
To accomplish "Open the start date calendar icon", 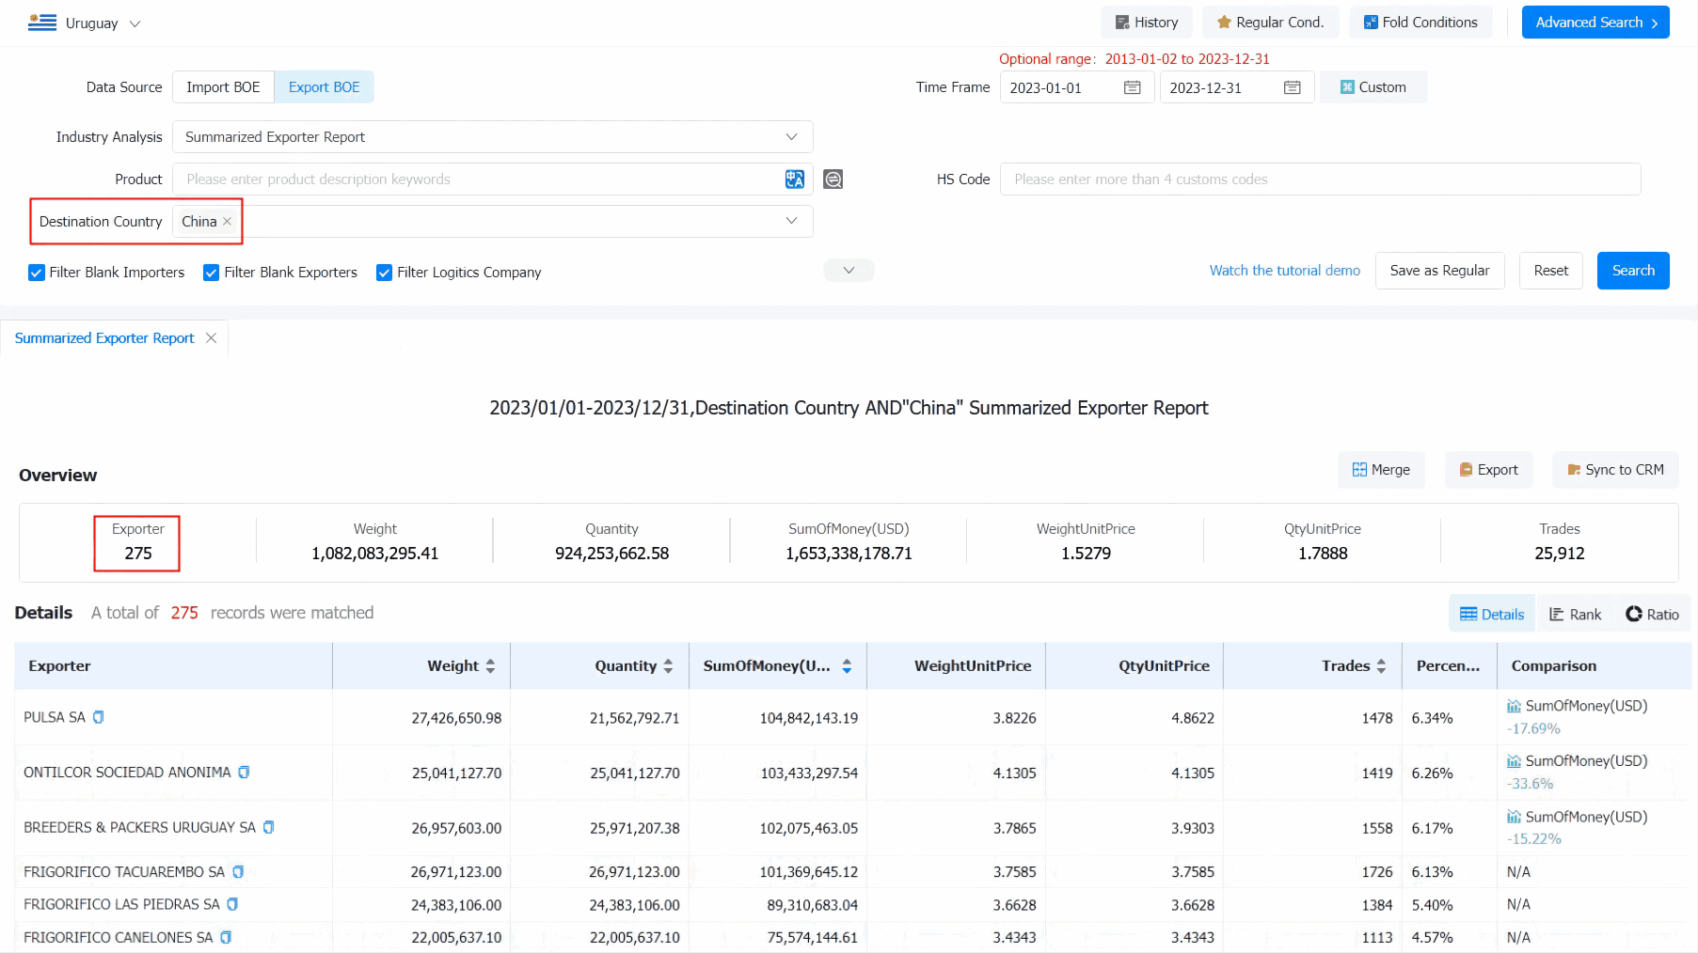I will (x=1133, y=87).
